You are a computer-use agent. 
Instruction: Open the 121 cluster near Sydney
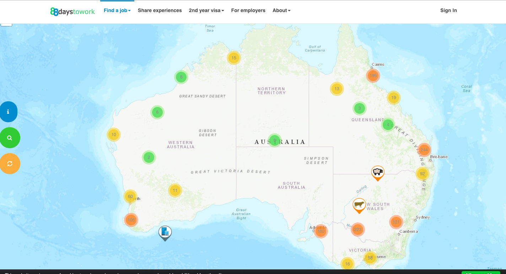pos(396,222)
